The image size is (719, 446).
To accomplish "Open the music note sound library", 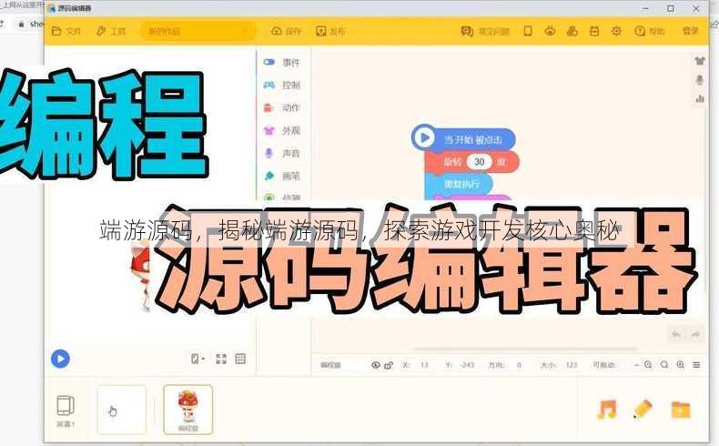I will coord(607,410).
